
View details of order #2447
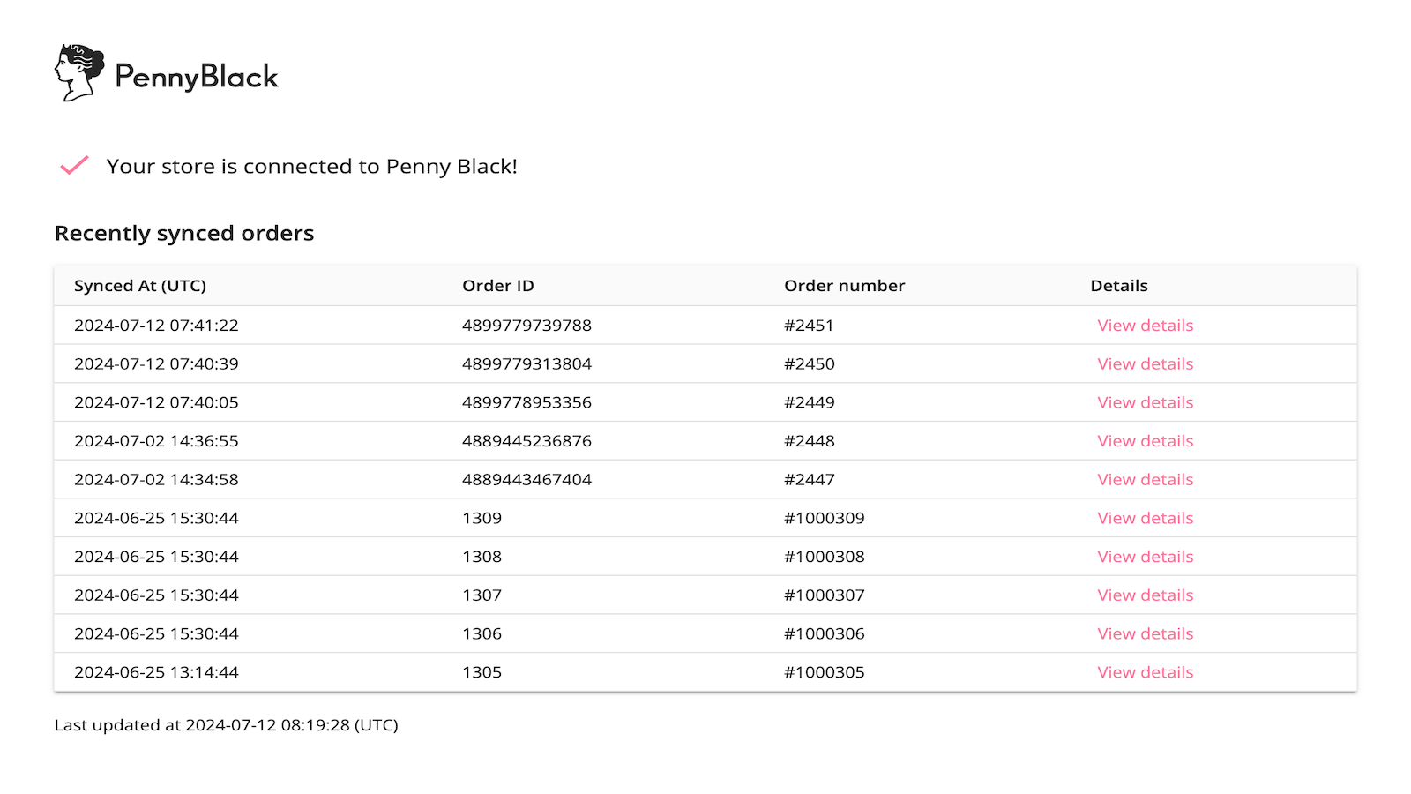(1145, 479)
